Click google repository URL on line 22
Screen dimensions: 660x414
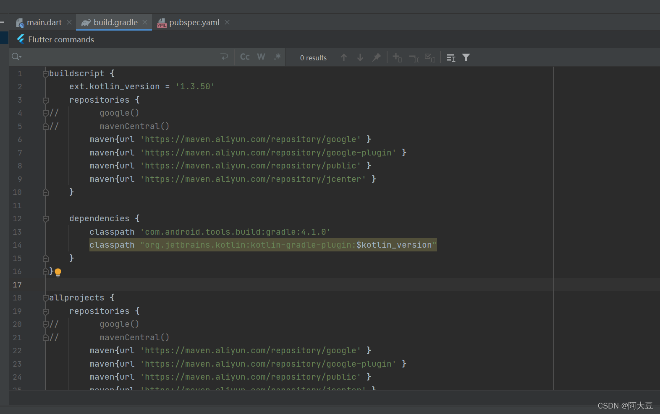[251, 351]
